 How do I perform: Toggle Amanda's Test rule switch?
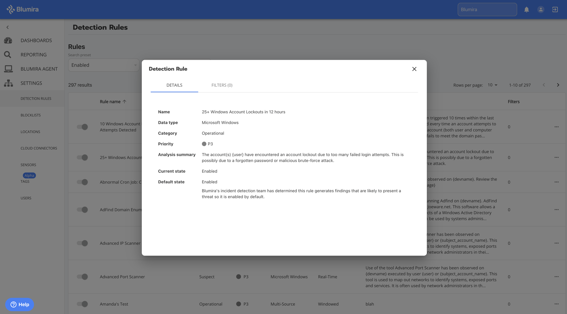tap(82, 304)
